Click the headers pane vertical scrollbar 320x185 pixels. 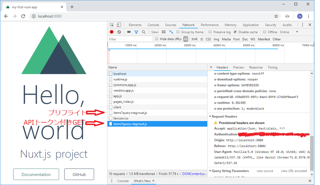coord(312,153)
